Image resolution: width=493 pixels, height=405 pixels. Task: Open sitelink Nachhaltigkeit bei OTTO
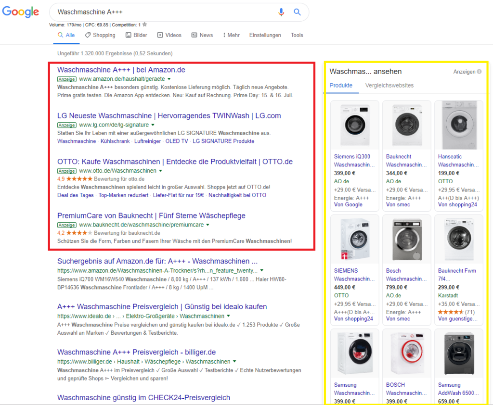click(237, 195)
